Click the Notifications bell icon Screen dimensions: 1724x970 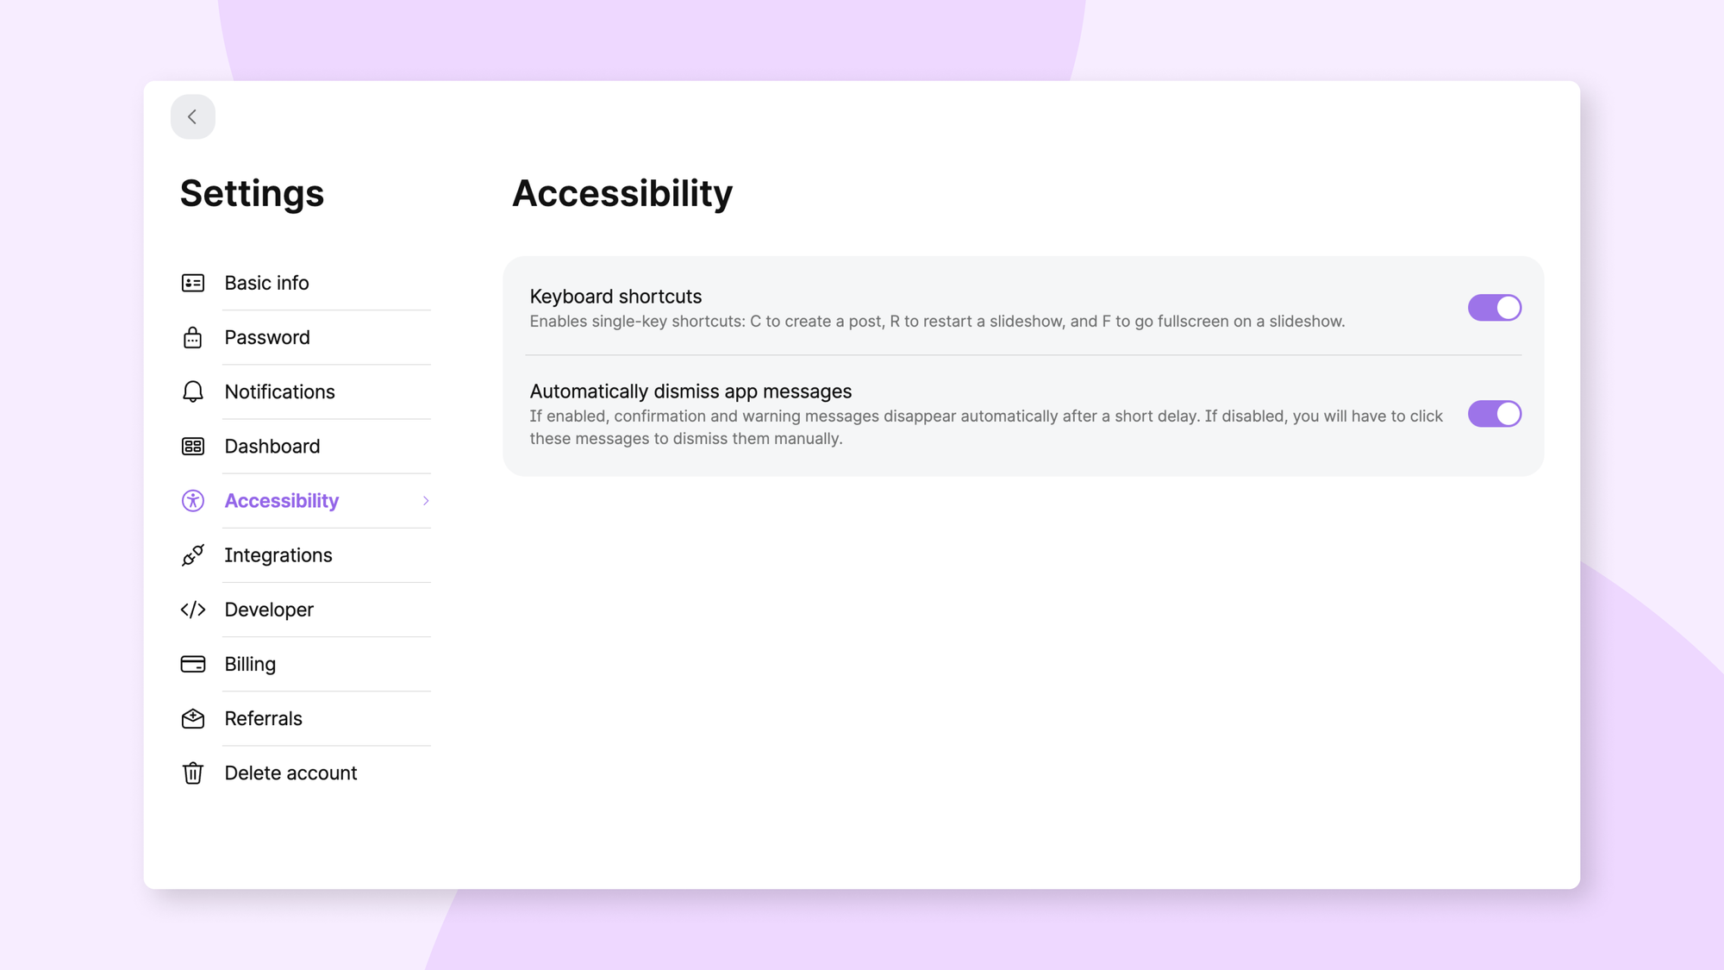point(193,391)
